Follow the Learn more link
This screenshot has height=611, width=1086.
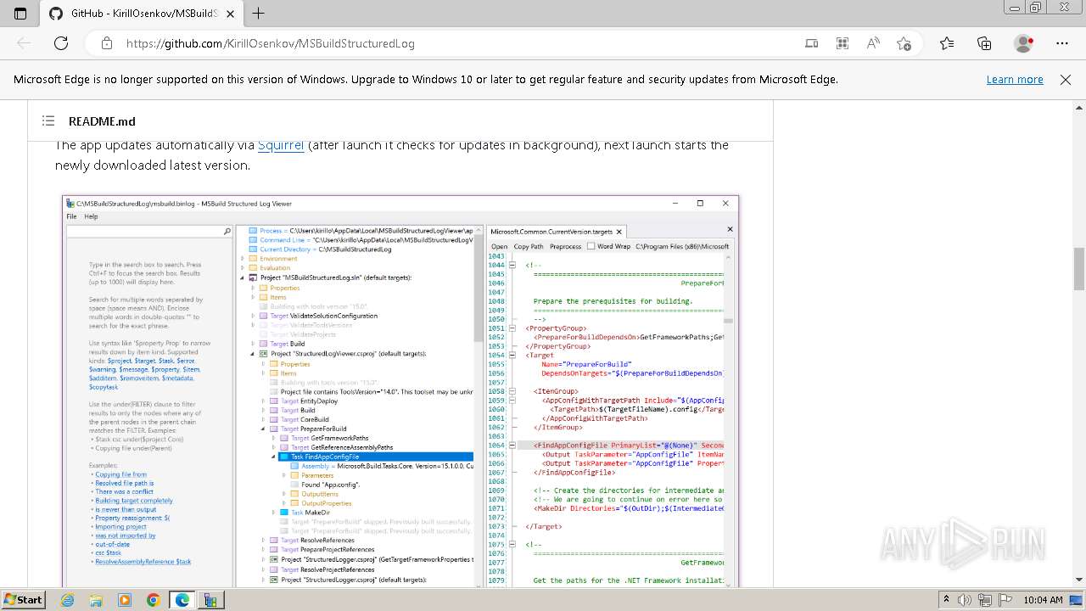pos(1015,79)
